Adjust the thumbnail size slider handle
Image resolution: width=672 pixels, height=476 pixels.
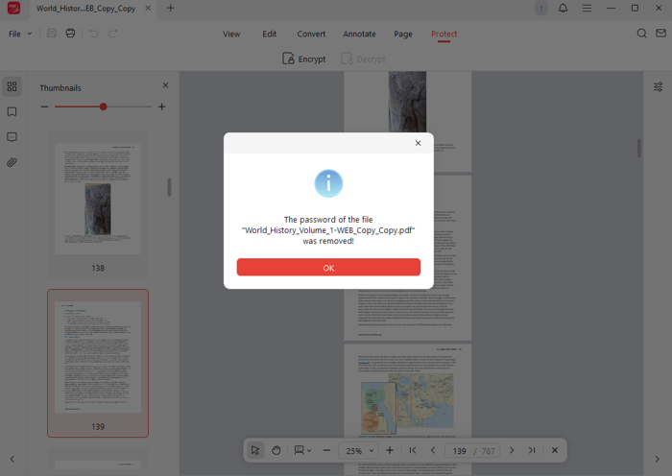coord(104,107)
